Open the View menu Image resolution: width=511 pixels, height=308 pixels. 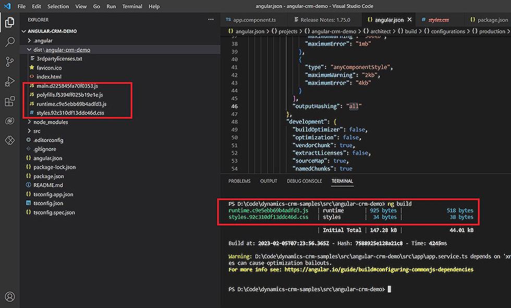[81, 6]
